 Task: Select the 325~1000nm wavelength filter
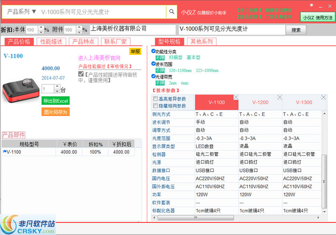click(x=207, y=70)
